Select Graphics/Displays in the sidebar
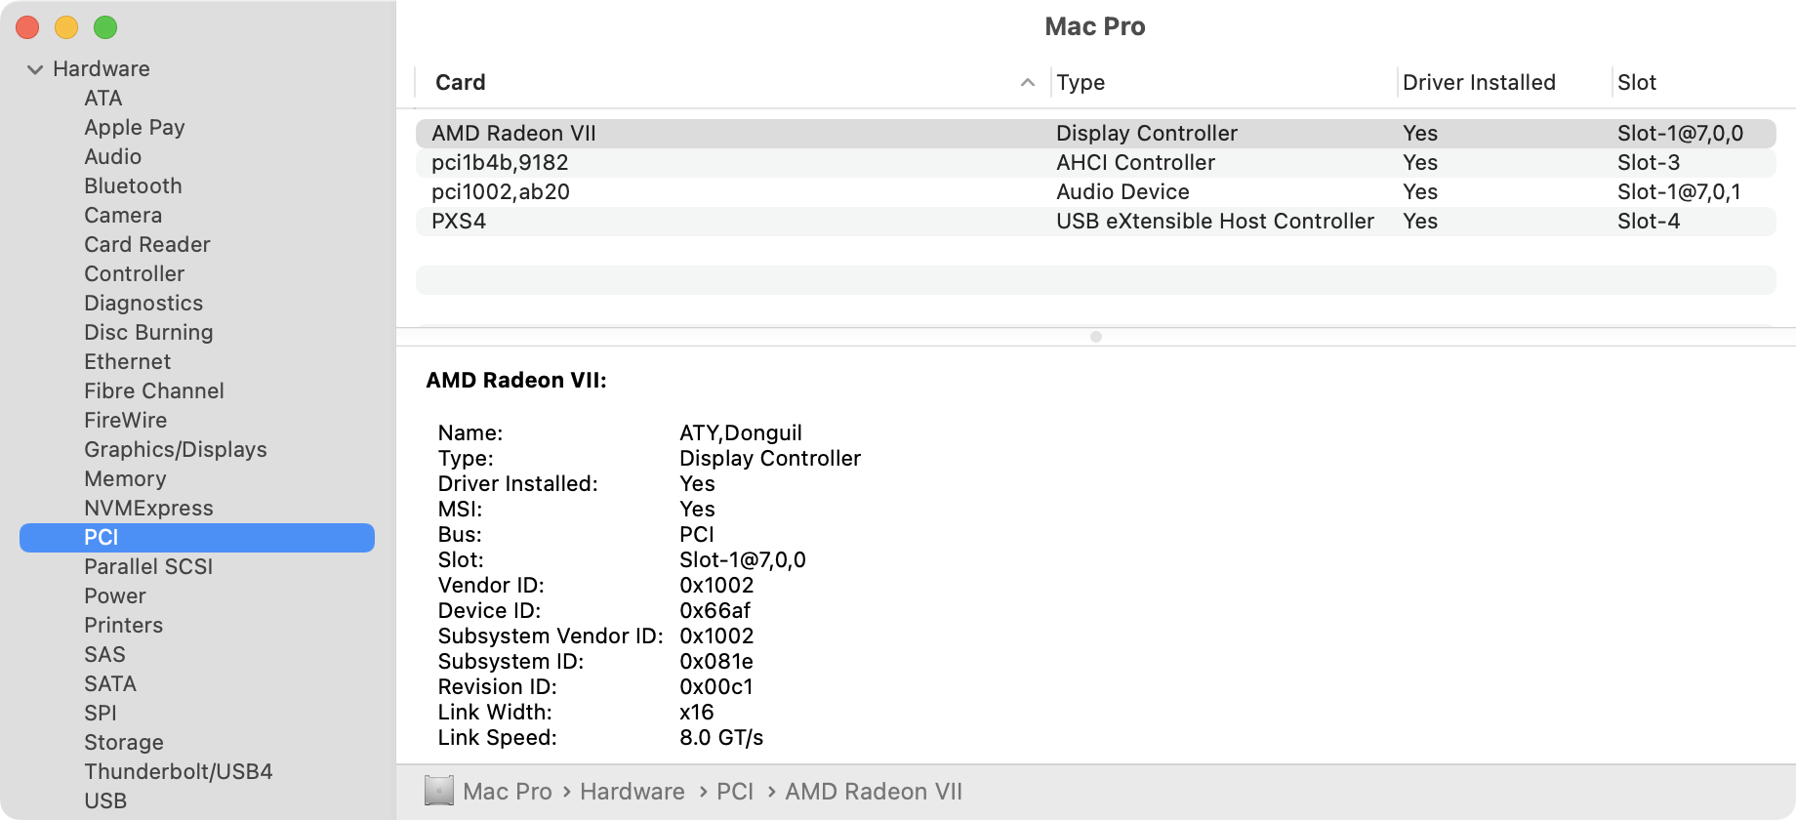 tap(175, 449)
